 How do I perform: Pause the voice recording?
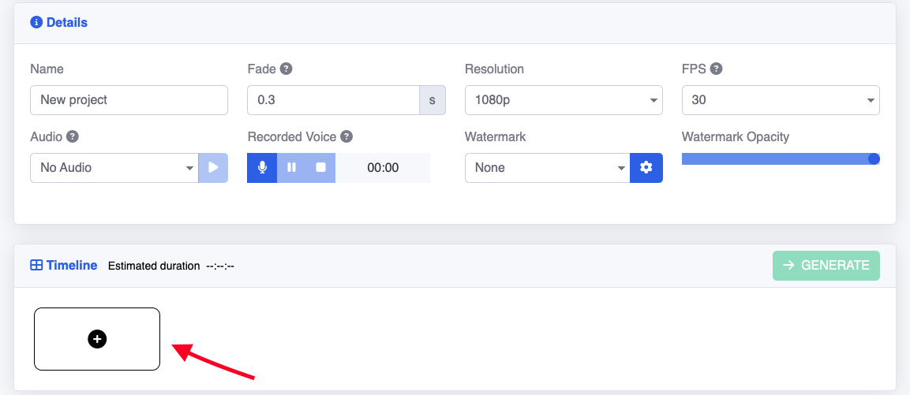(x=292, y=167)
